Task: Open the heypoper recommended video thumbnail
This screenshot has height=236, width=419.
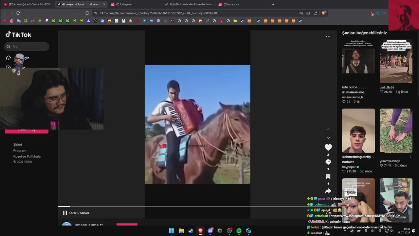Action: tap(358, 130)
